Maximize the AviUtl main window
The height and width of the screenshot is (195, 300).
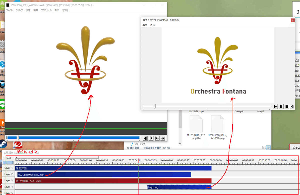click(153, 5)
